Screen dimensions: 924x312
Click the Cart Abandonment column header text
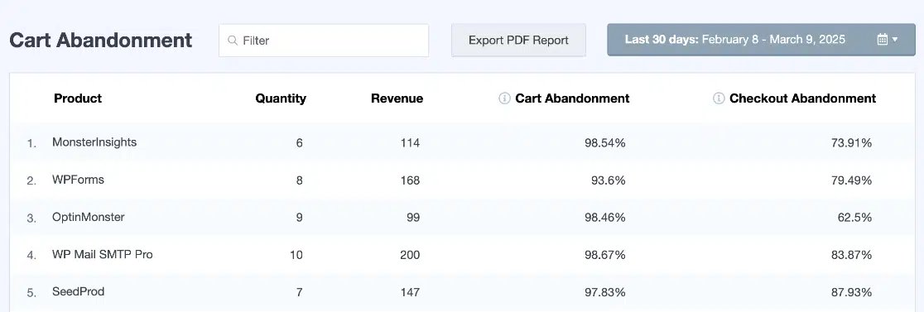(572, 98)
